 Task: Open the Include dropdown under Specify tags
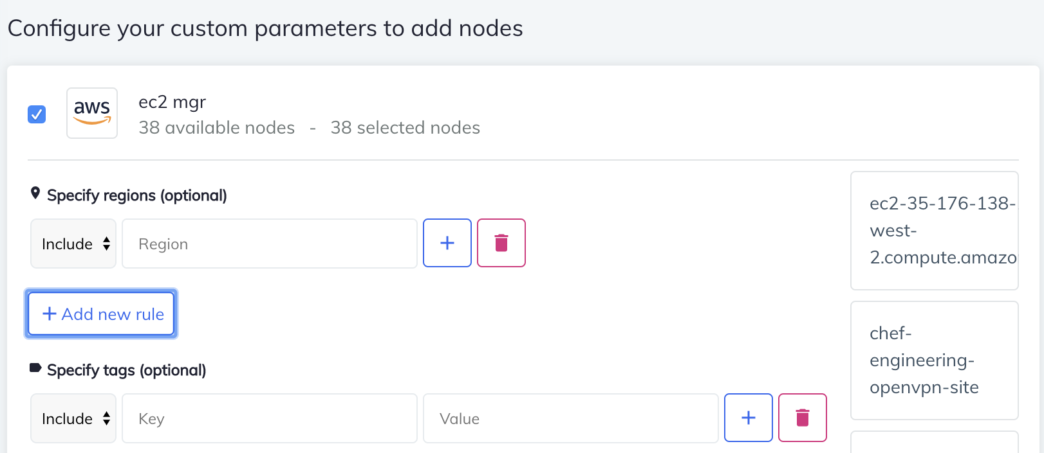[73, 418]
